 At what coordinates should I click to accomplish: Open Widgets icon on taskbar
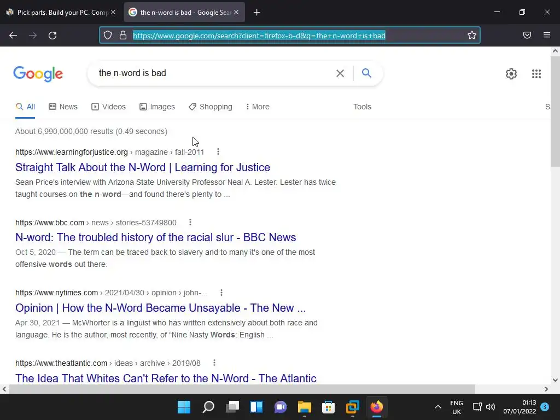click(256, 407)
